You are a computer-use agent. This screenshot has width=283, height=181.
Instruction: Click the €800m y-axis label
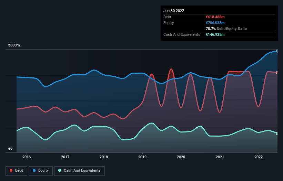pyautogui.click(x=14, y=45)
